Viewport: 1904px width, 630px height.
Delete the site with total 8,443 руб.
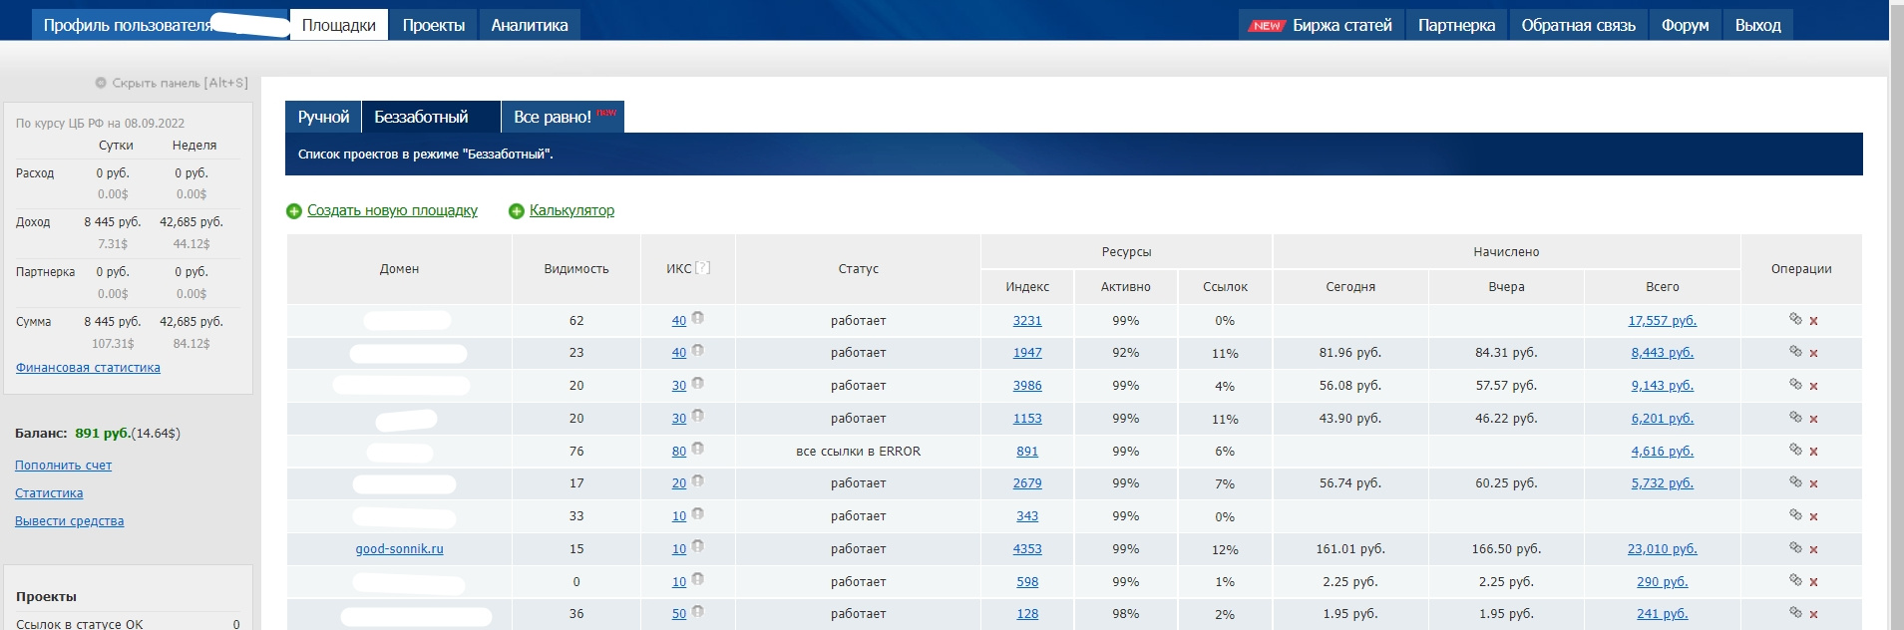click(x=1813, y=354)
